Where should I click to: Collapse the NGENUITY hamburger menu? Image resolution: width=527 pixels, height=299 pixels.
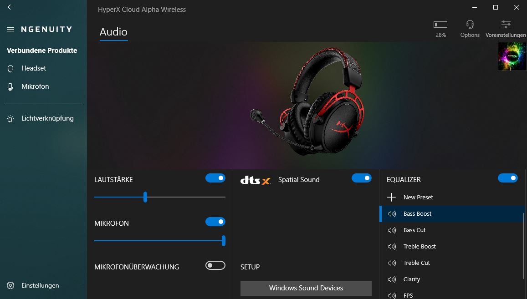pyautogui.click(x=10, y=29)
